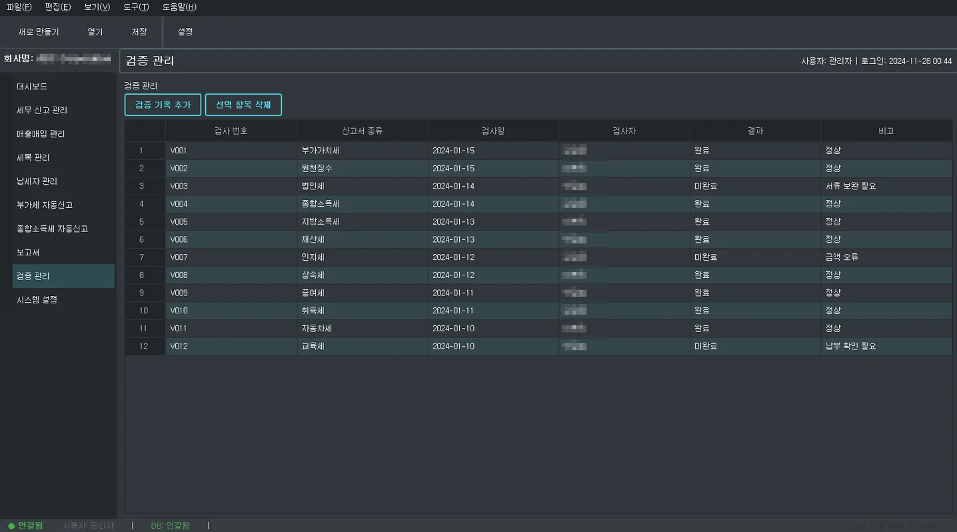Open 시스템 설정 in the sidebar
Viewport: 957px width, 532px height.
pos(37,300)
